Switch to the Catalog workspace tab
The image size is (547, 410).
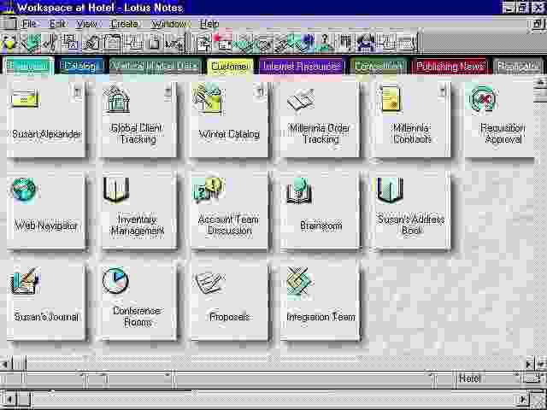click(80, 66)
